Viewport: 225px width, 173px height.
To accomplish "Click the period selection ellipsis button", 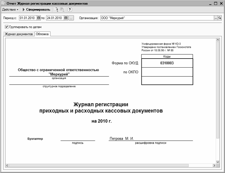I will tap(71, 18).
